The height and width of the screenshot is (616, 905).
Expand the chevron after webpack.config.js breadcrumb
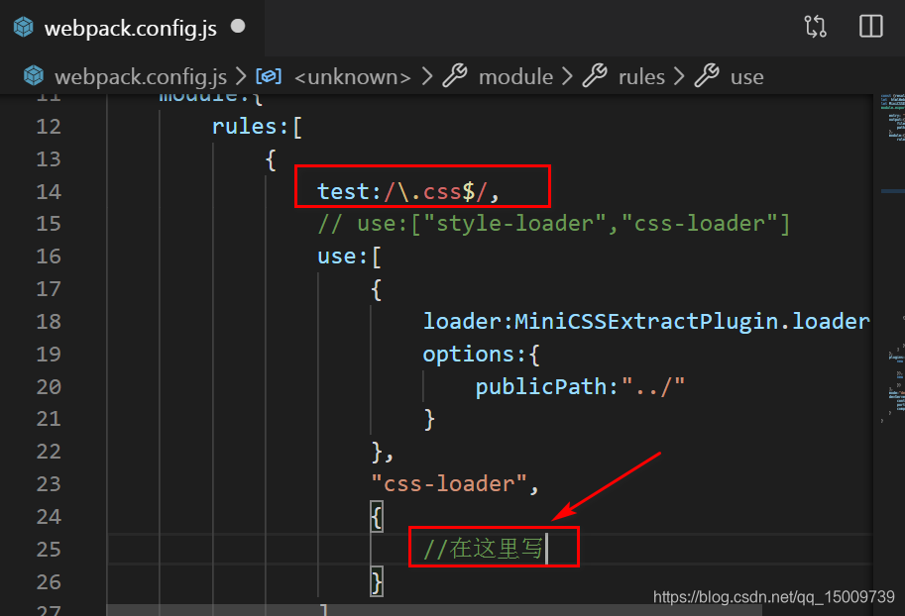coord(241,76)
